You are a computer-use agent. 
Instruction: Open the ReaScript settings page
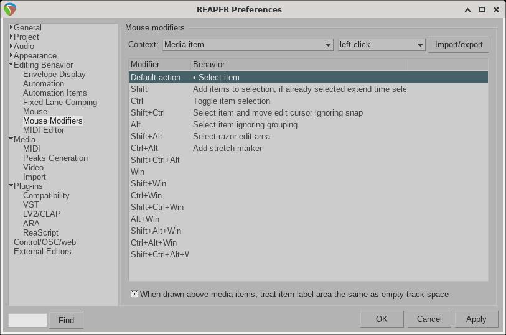tap(40, 232)
